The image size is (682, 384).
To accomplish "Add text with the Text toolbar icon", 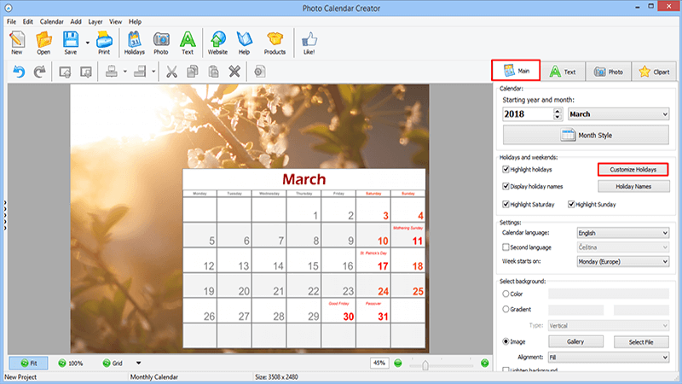I will (188, 43).
